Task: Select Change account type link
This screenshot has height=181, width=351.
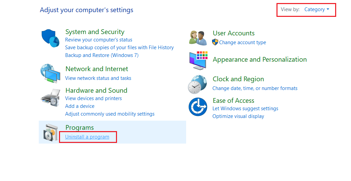Action: (x=242, y=42)
